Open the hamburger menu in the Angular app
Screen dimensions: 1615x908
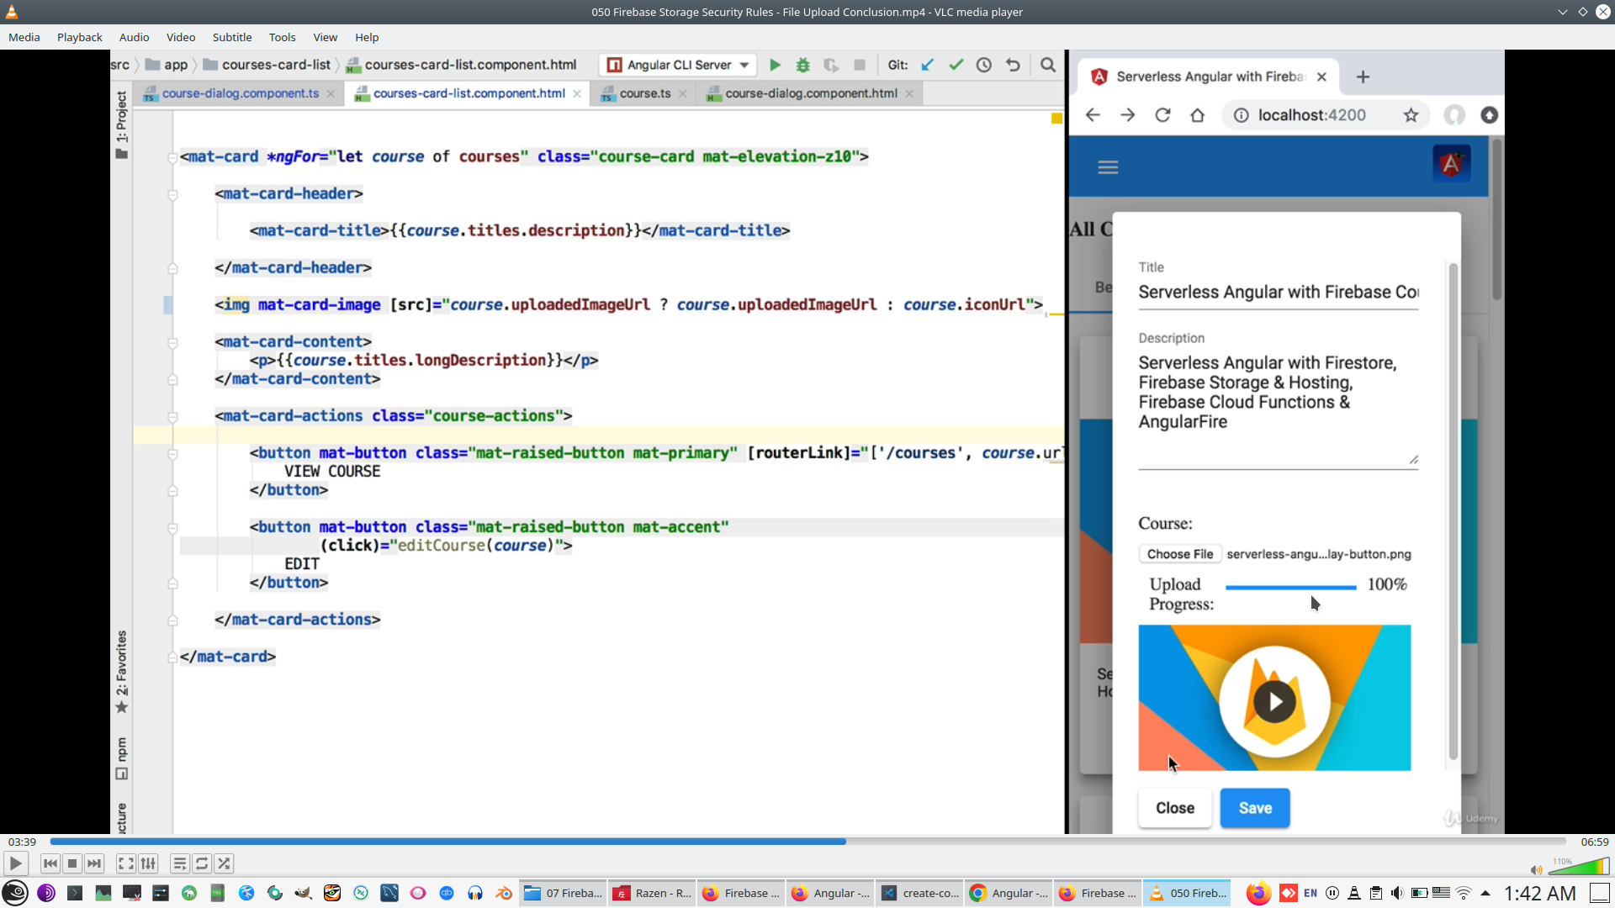[x=1108, y=166]
